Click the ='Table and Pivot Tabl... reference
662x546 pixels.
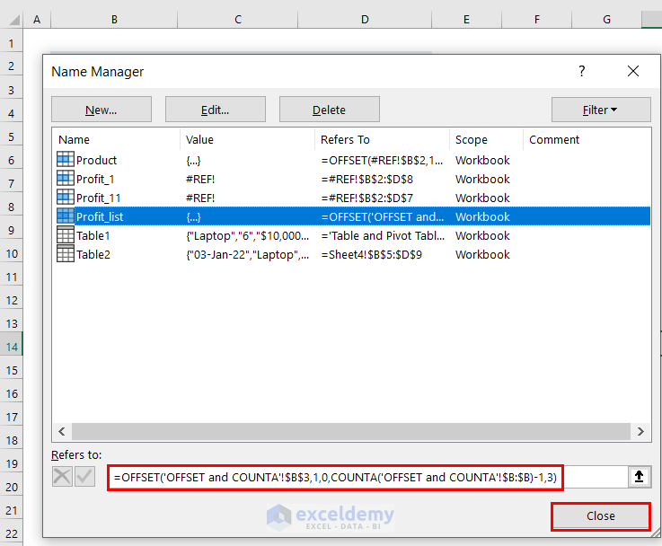(383, 235)
